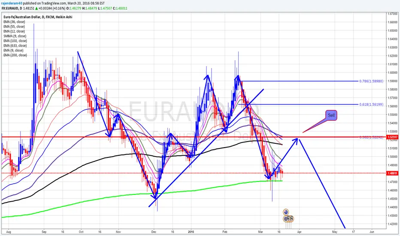The image size is (400, 236).
Task: Click the open value O:1.48279
Action: pos(74,9)
